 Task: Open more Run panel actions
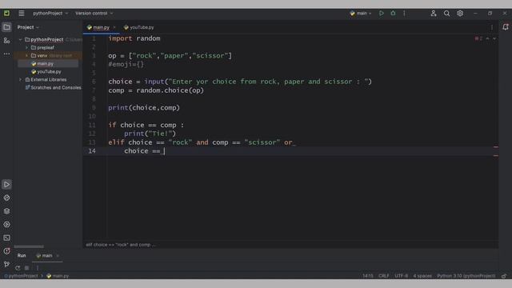38,268
